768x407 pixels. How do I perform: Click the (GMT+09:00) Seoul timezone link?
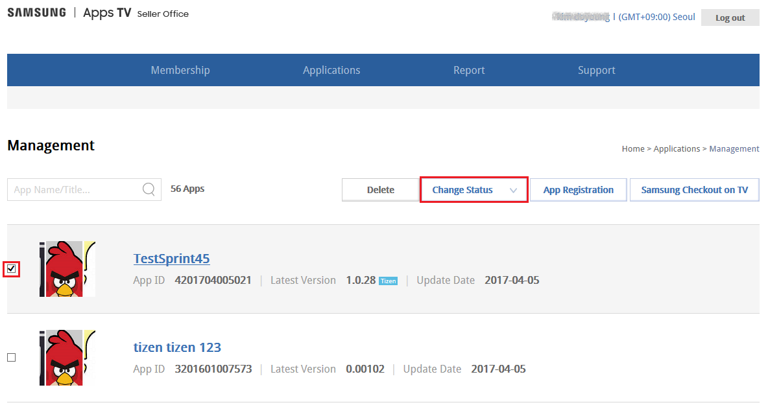tap(657, 17)
